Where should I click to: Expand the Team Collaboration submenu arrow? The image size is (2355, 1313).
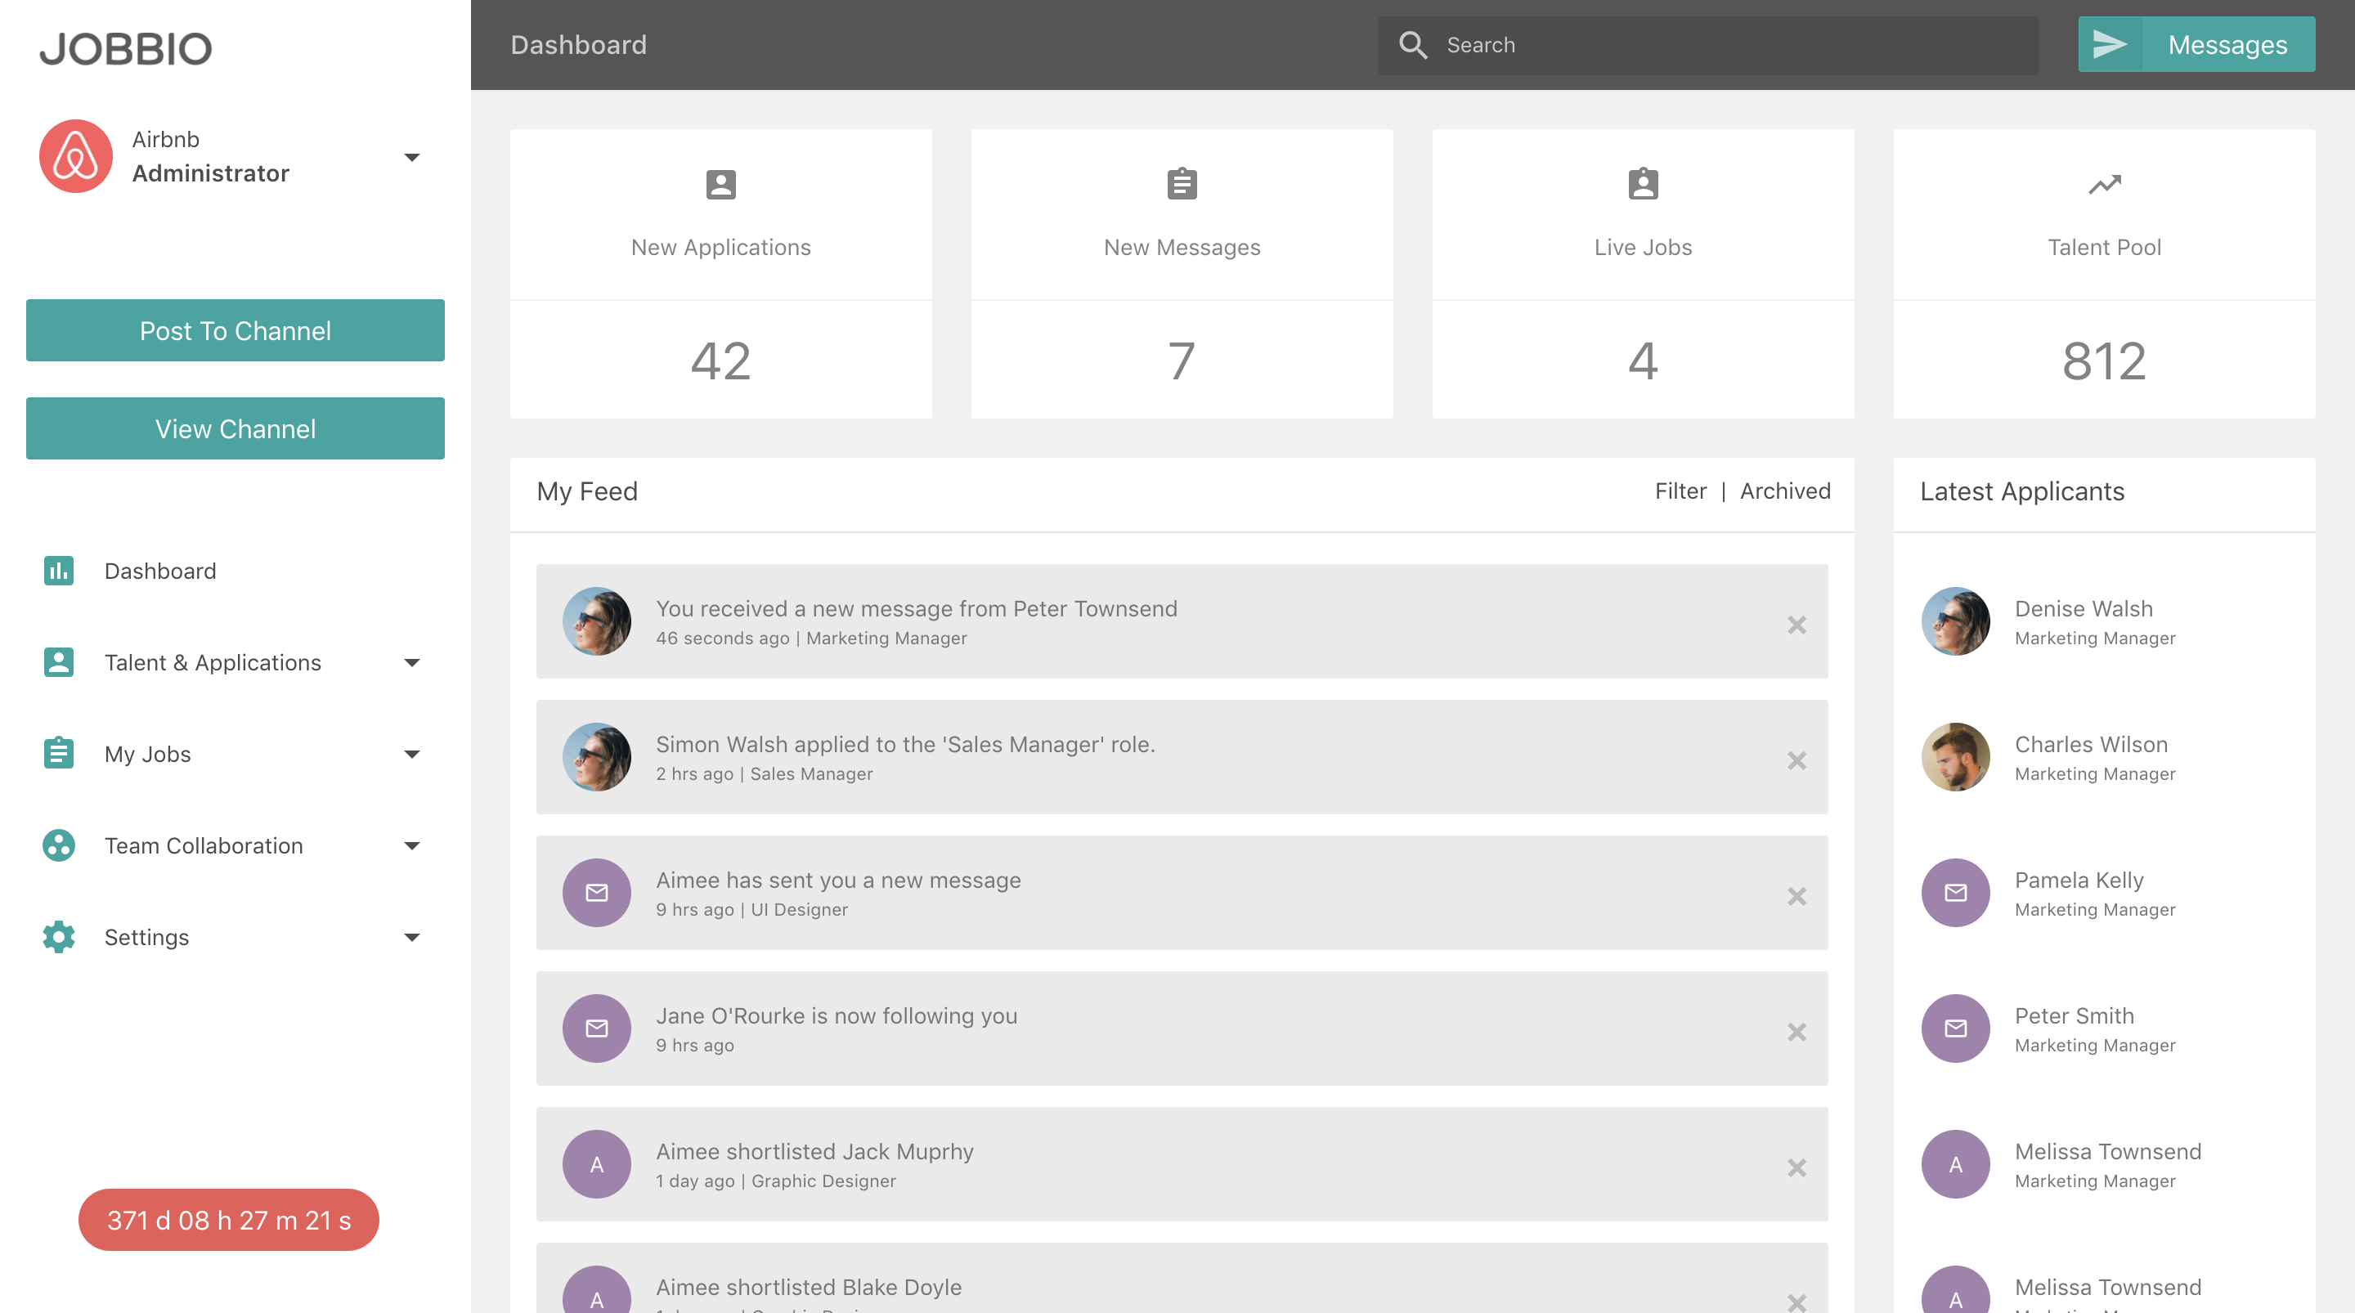pyautogui.click(x=412, y=846)
